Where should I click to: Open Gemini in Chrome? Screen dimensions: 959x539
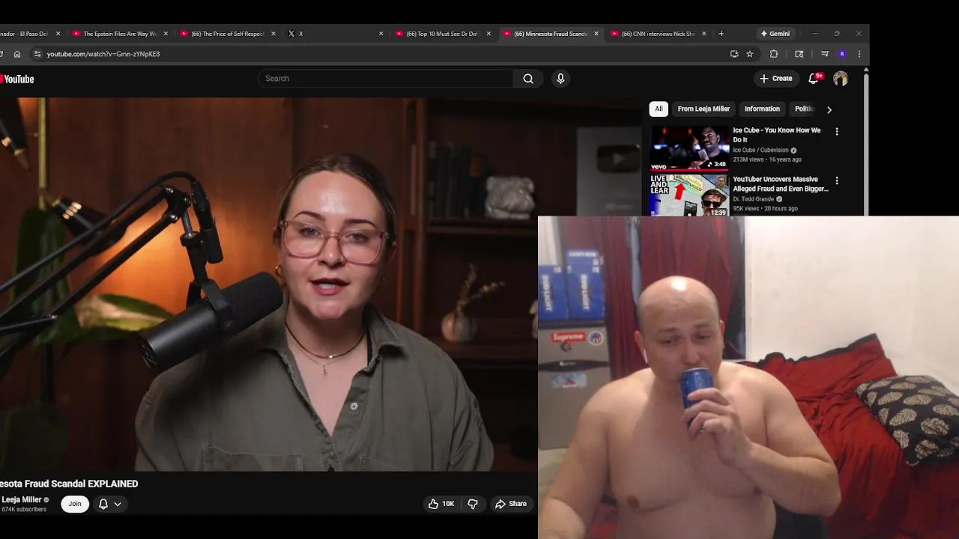[x=775, y=34]
